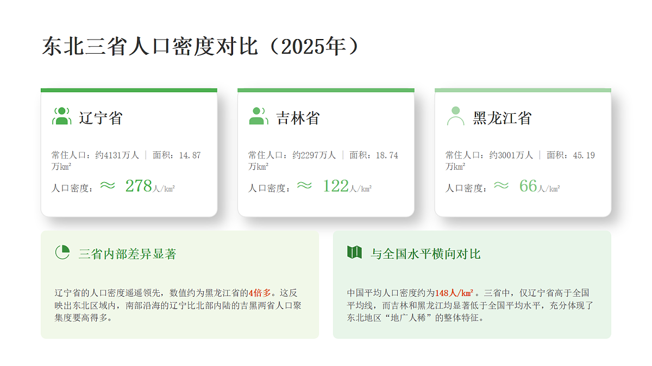The height and width of the screenshot is (366, 652).
Task: Click the red highlighted text 148人/km²
Action: (454, 293)
